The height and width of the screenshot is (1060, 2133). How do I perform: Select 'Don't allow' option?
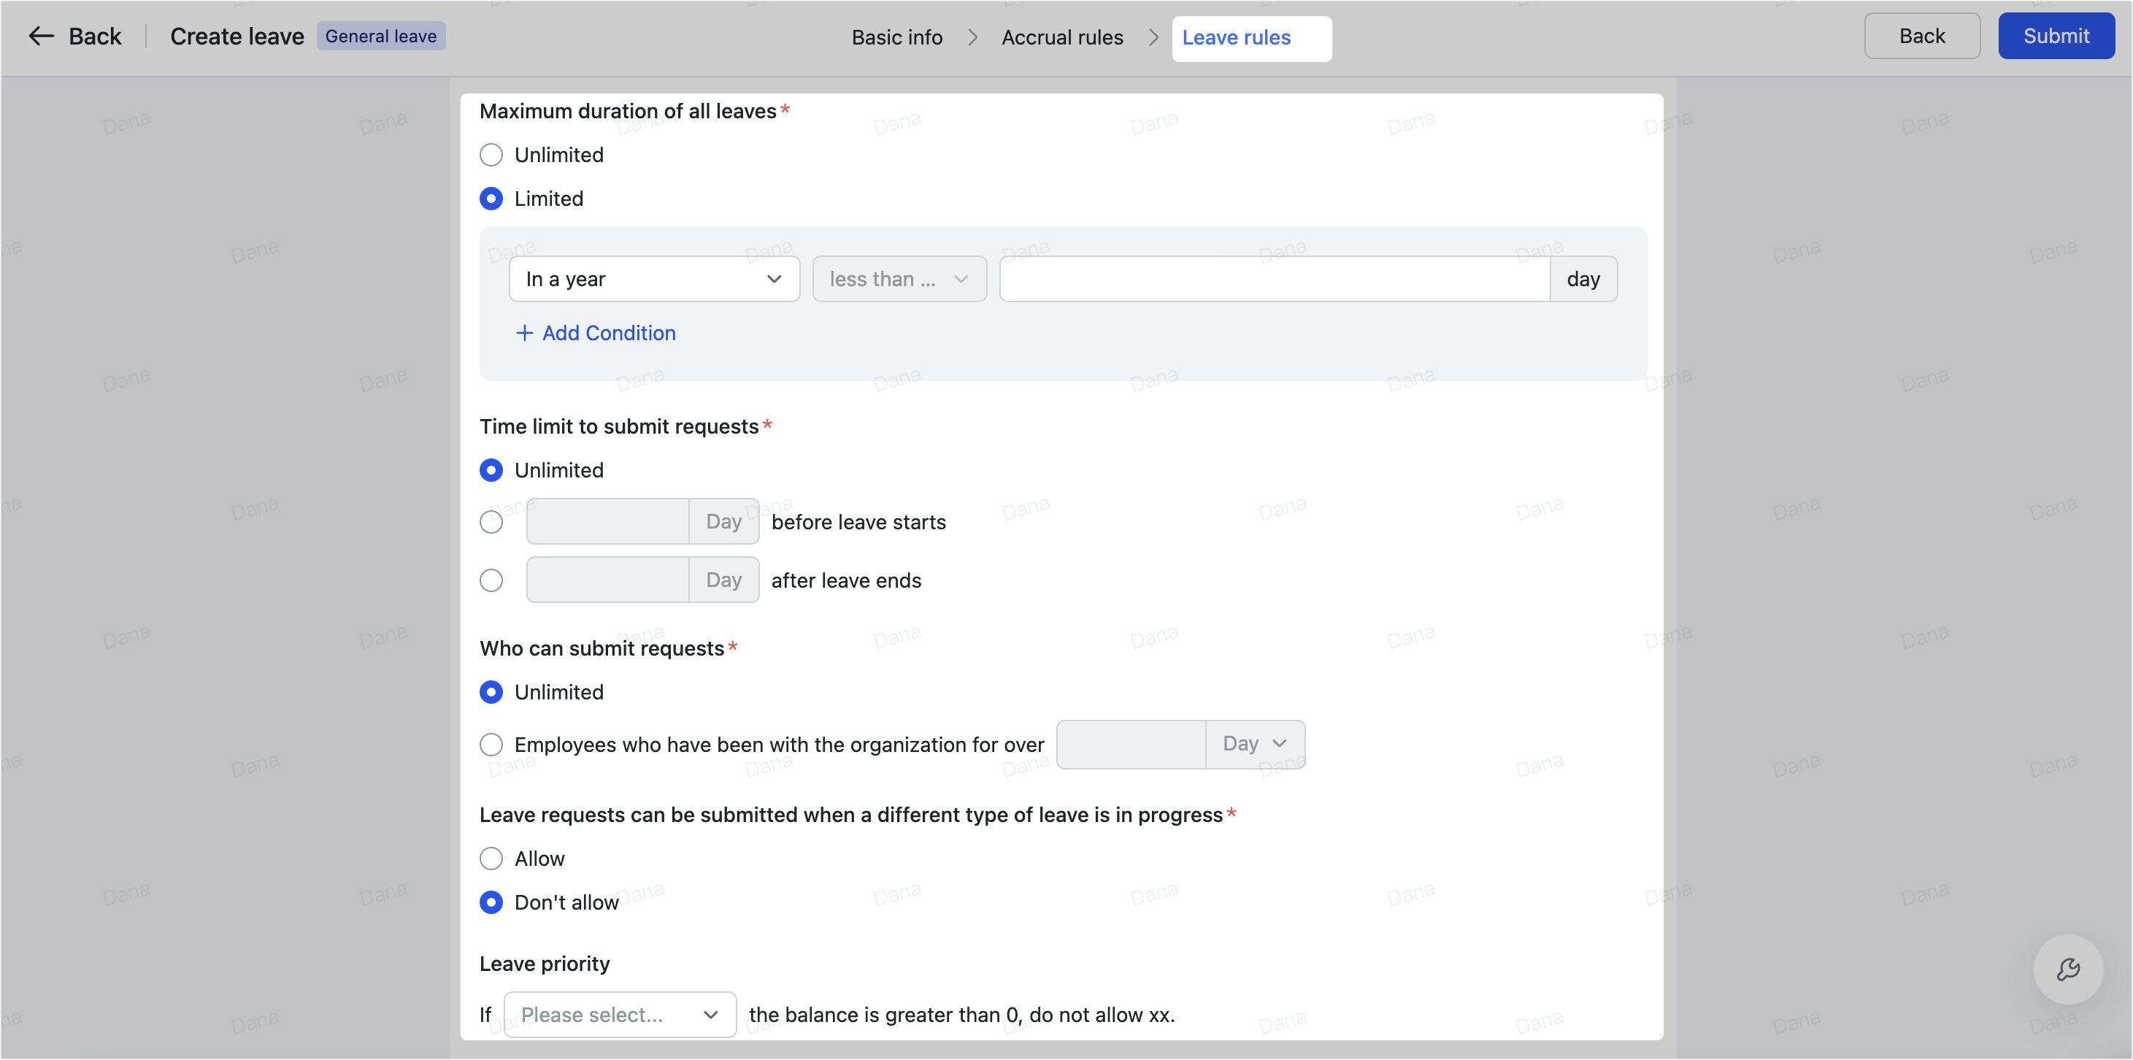[491, 902]
